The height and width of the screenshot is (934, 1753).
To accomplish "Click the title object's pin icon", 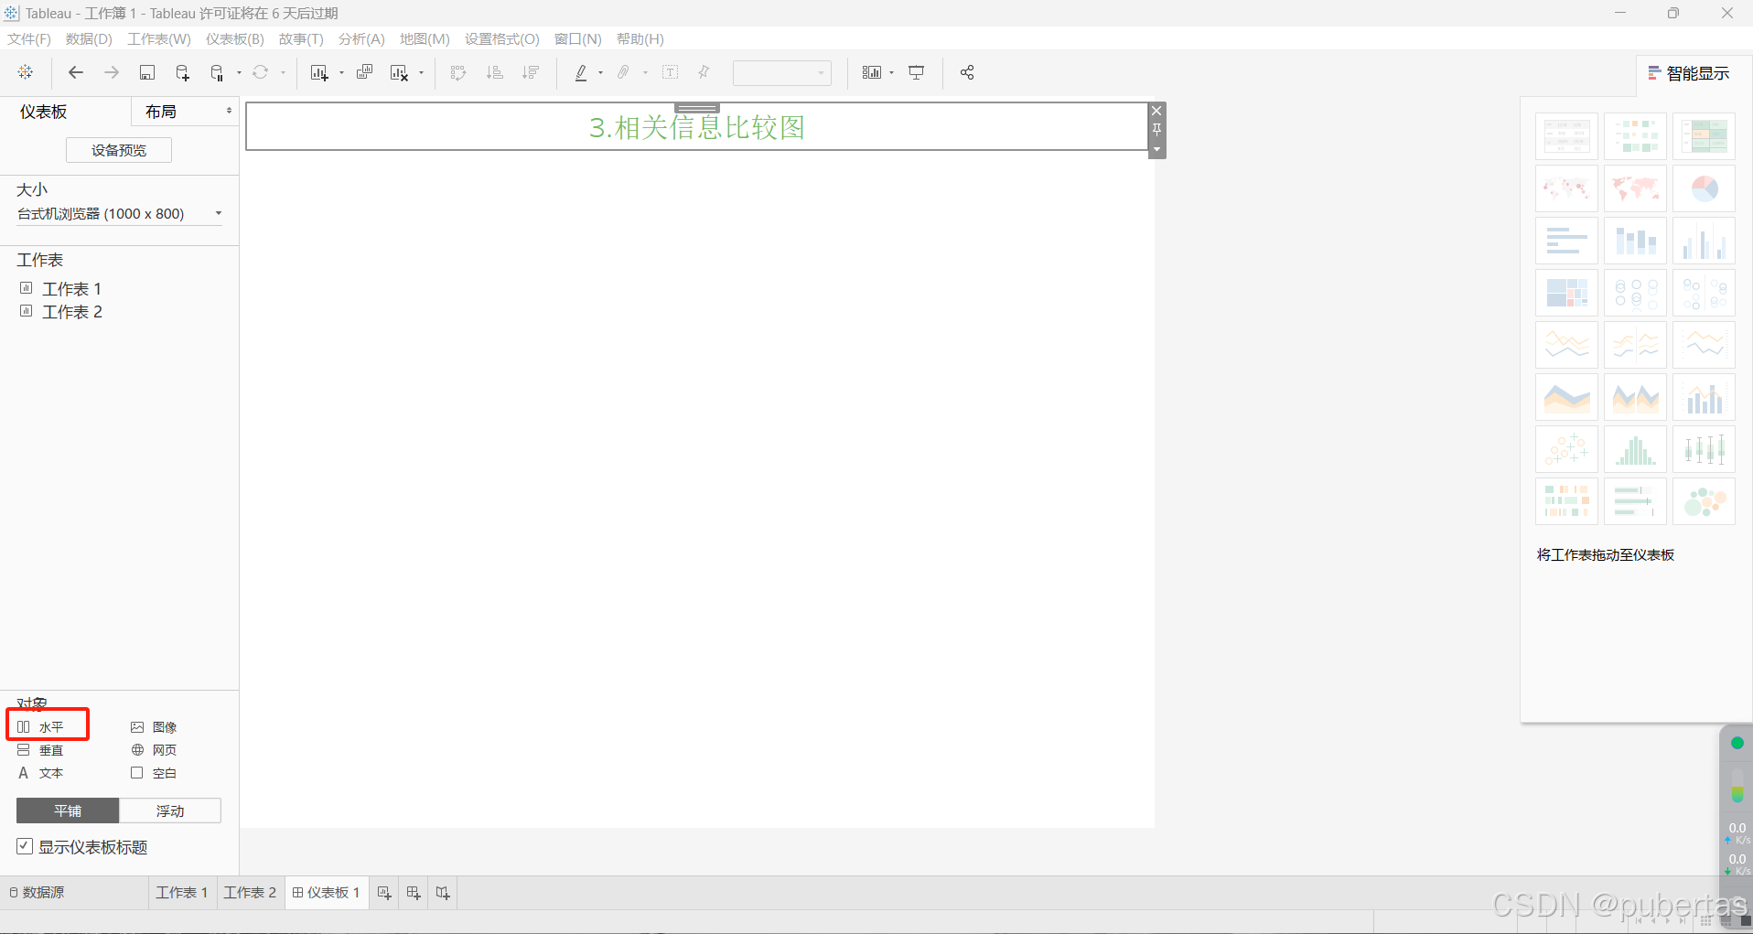I will tap(1156, 130).
